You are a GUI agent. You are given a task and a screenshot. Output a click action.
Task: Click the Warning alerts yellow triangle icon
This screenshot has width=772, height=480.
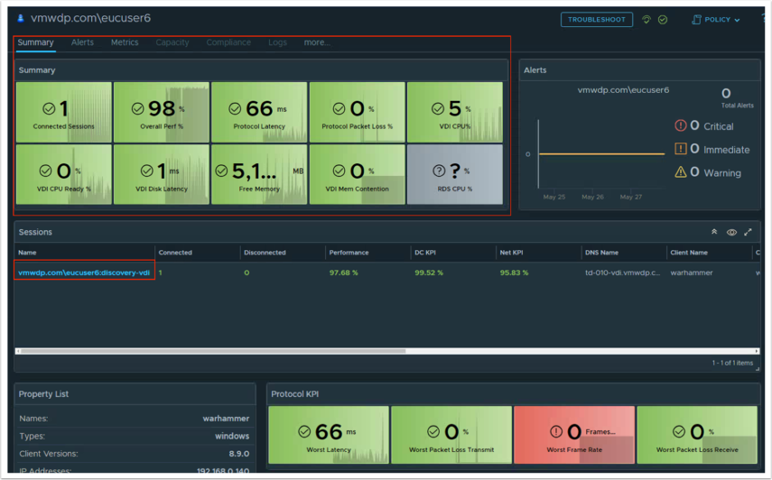(681, 172)
